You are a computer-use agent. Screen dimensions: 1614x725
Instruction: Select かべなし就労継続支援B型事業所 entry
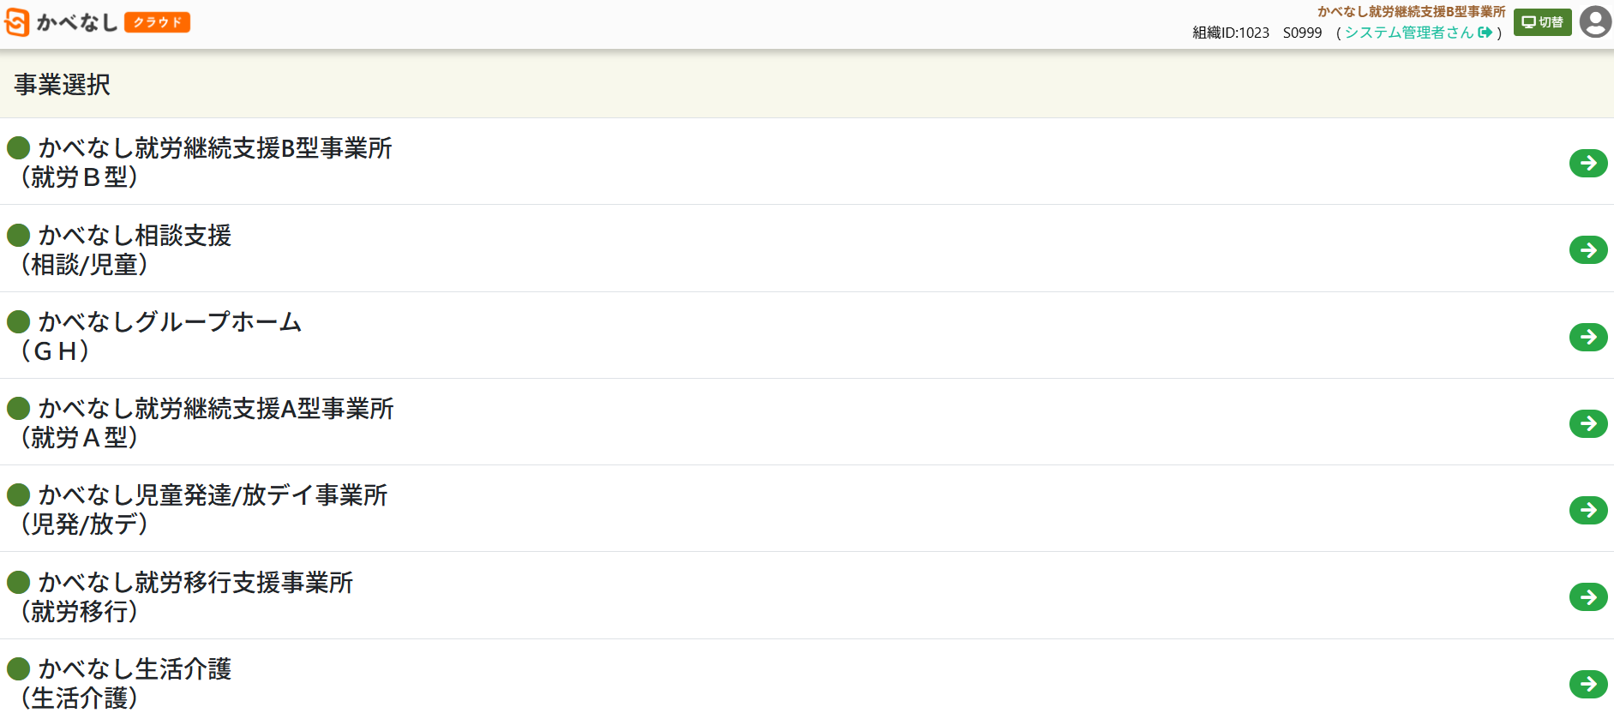click(x=214, y=149)
